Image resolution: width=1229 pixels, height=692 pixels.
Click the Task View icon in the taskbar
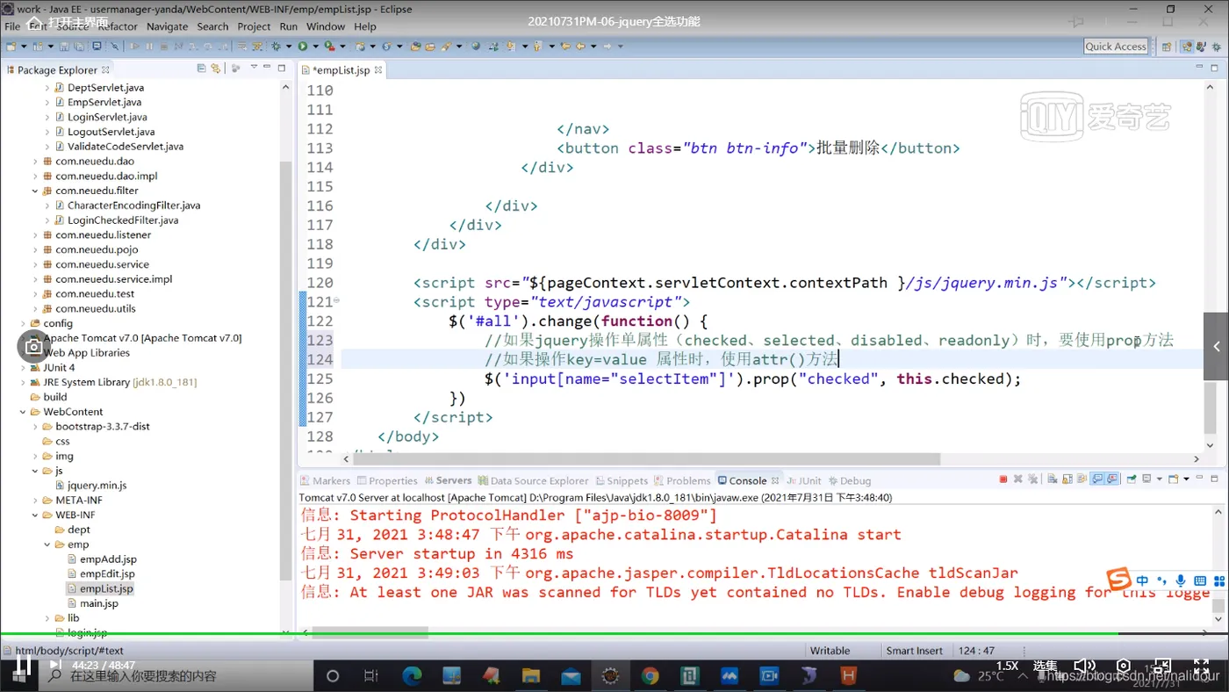tap(371, 675)
